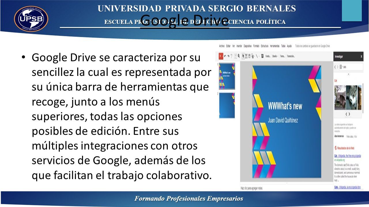Open the Diapositiva menu
The image size is (369, 207).
(x=248, y=46)
